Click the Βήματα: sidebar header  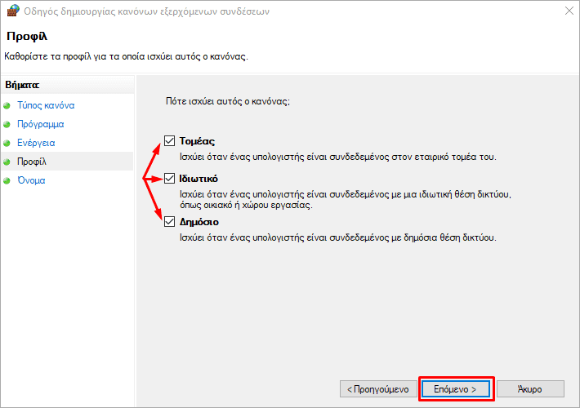click(x=22, y=85)
